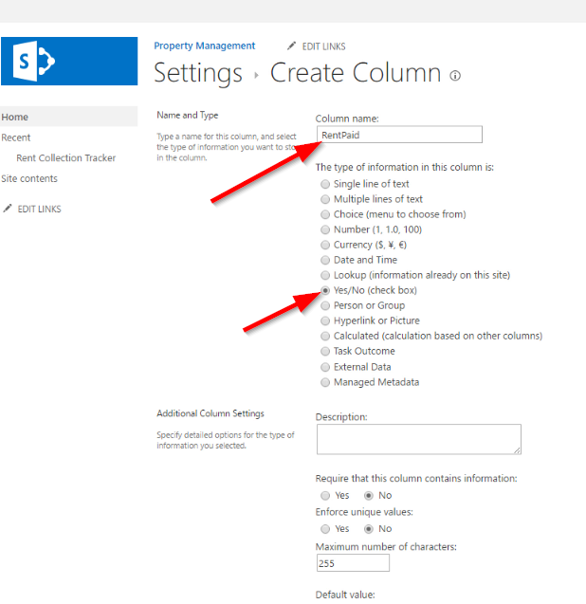Choose the External Data type

pyautogui.click(x=325, y=367)
